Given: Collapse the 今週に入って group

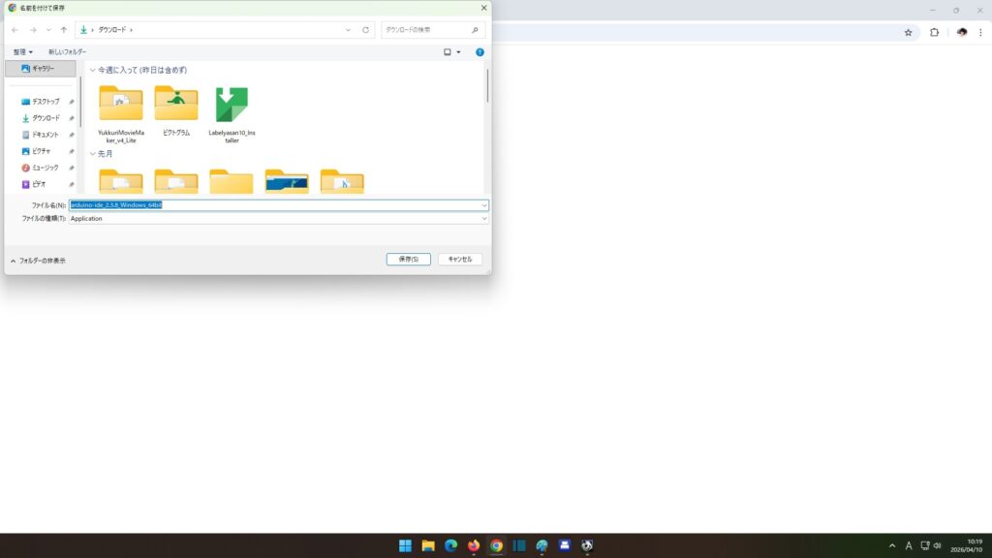Looking at the screenshot, I should [93, 71].
